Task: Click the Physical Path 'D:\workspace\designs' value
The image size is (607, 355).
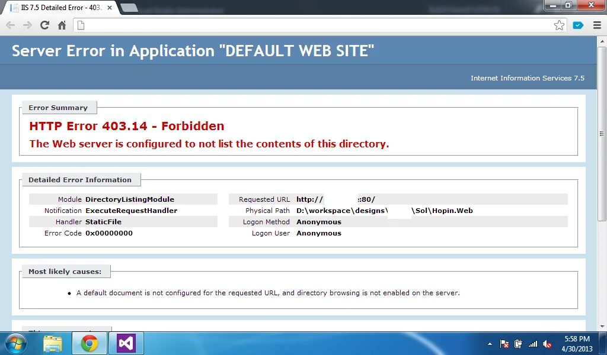Action: click(x=384, y=211)
